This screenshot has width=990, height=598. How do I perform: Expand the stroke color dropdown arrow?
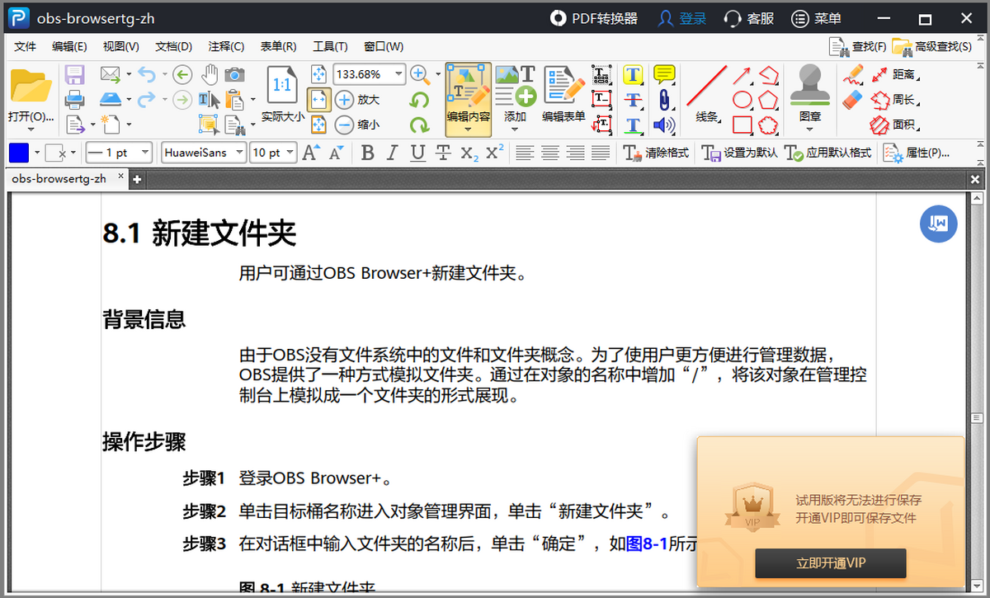(72, 153)
